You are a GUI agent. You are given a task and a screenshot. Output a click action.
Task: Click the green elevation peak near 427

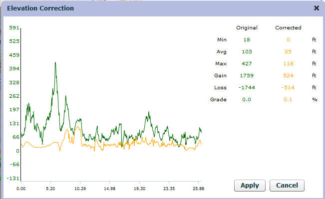[55, 63]
